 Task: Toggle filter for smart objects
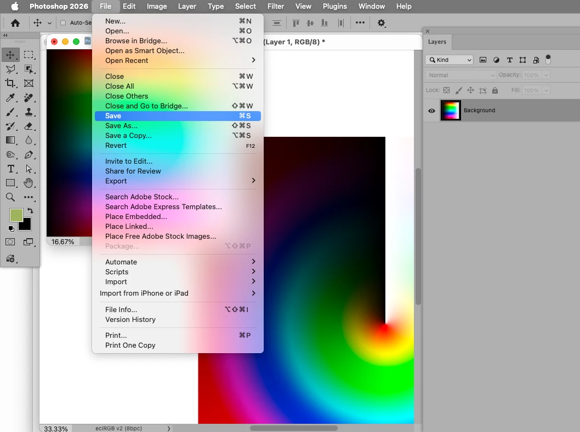click(x=536, y=60)
